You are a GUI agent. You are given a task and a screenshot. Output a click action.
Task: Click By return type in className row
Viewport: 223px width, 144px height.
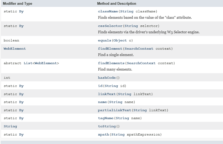click(x=21, y=11)
